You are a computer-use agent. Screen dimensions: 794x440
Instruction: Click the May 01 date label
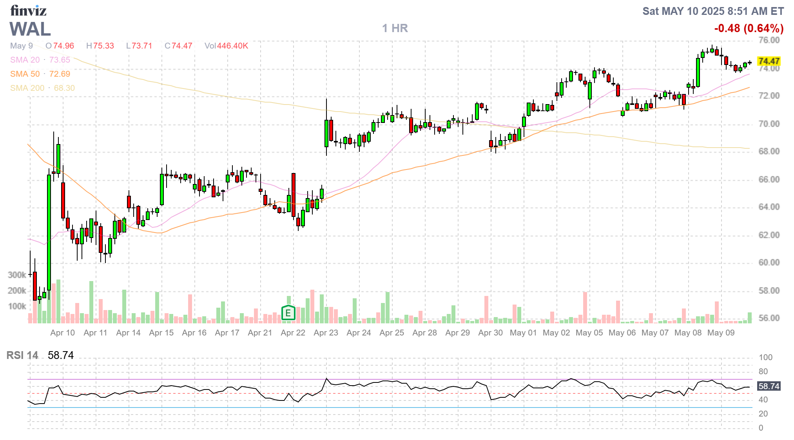tap(523, 333)
